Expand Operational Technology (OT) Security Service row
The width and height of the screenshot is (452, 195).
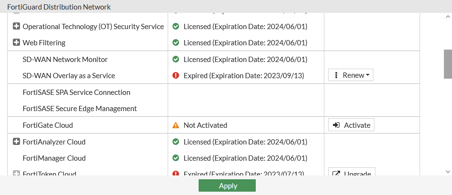coord(16,26)
